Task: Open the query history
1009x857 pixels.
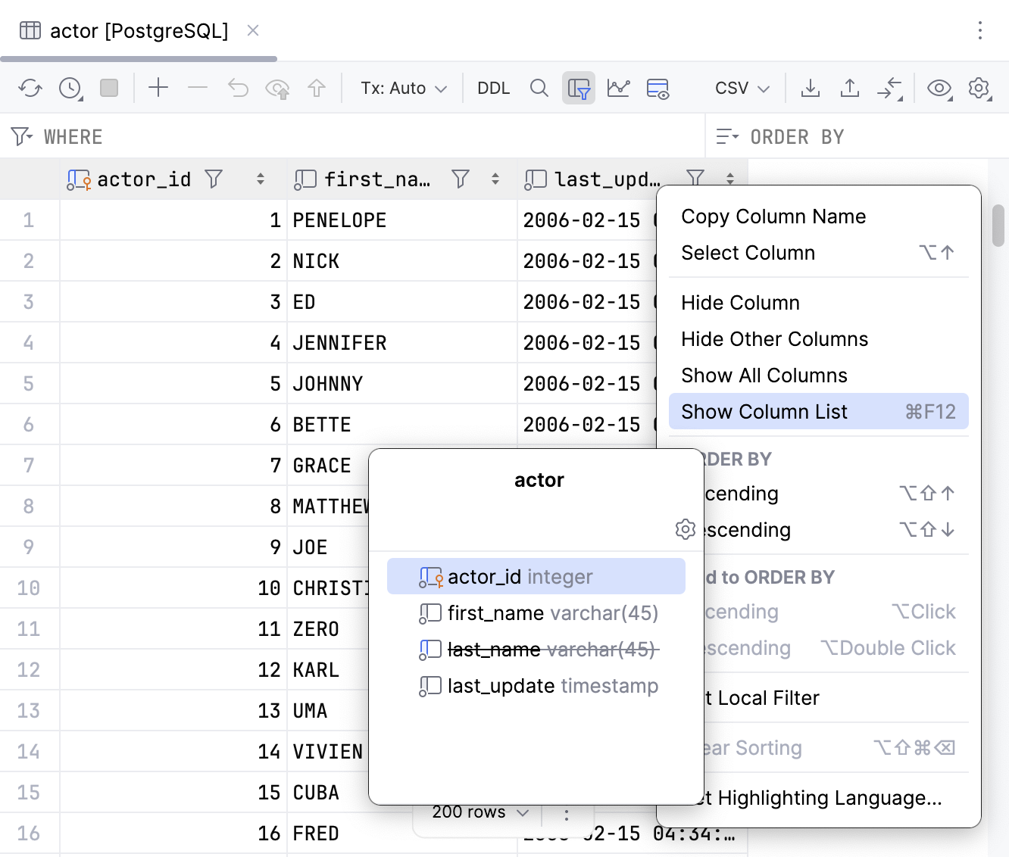Action: [70, 88]
